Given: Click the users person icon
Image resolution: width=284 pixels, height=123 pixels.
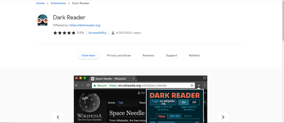Looking at the screenshot, I should click(x=113, y=33).
